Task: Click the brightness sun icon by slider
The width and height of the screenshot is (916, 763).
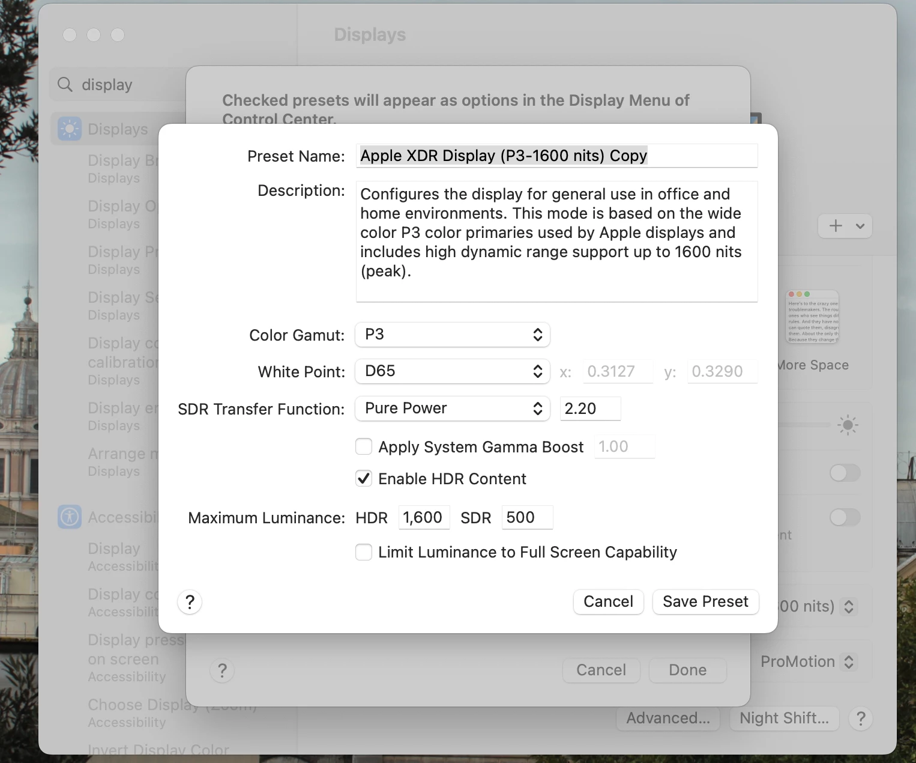Action: (x=848, y=425)
